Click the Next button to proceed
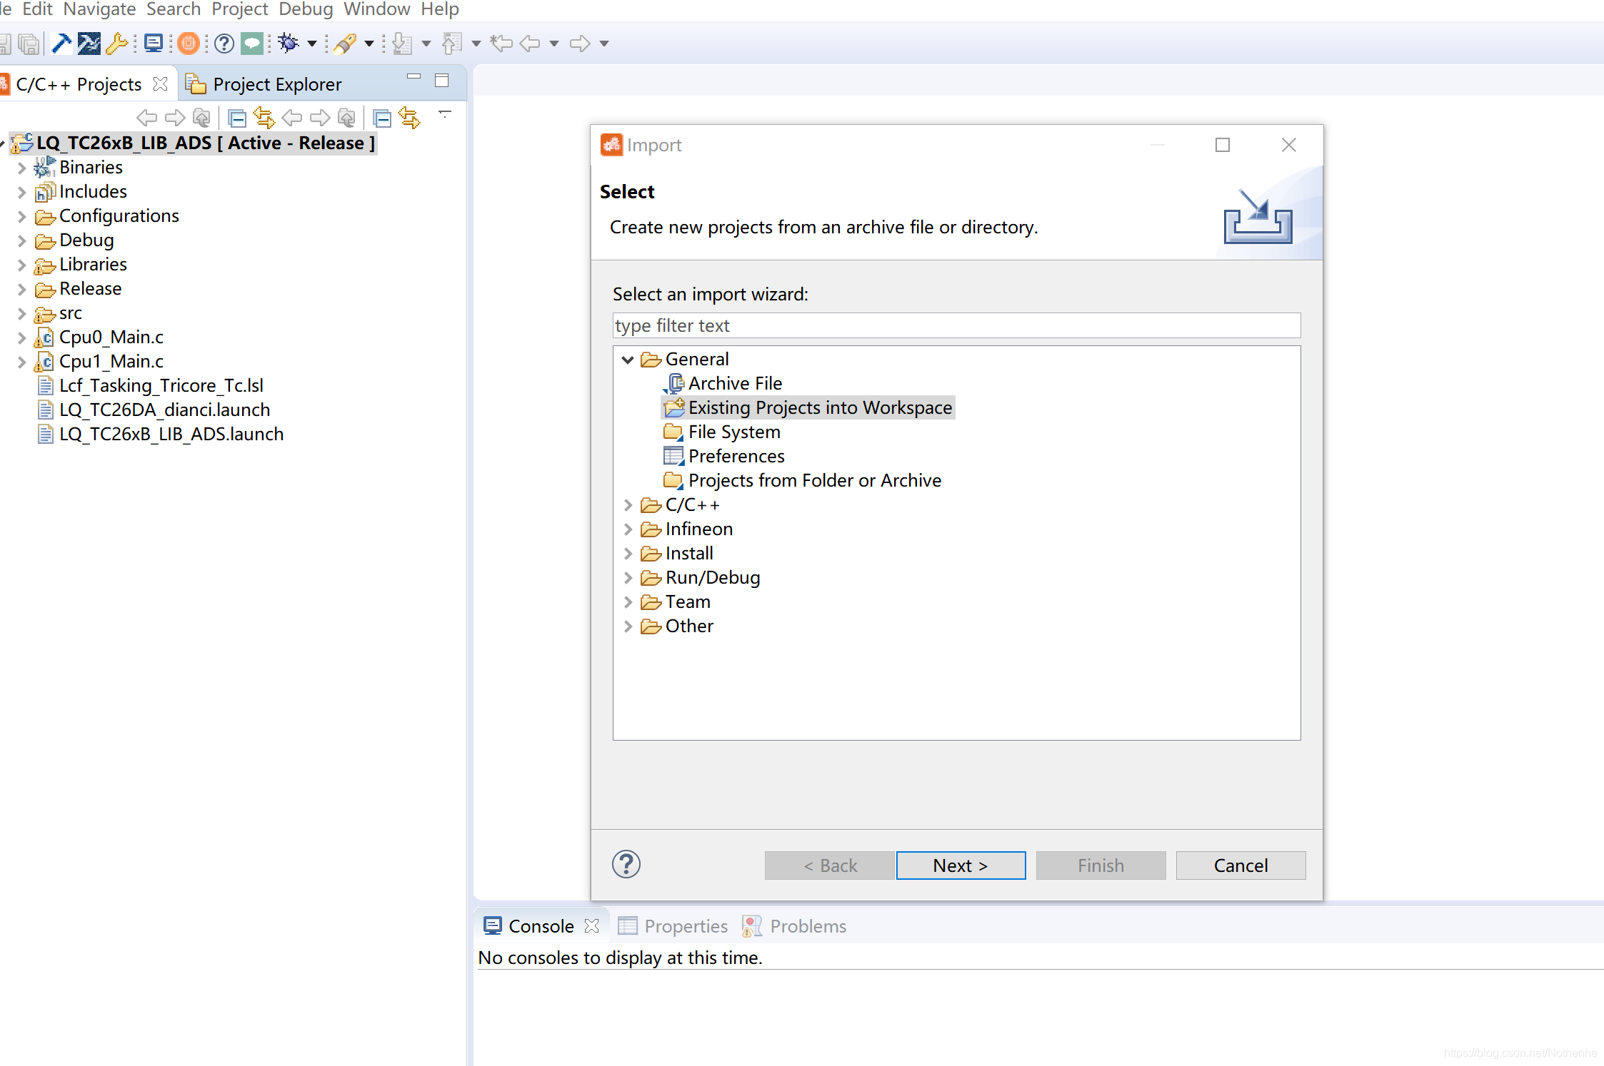 (x=958, y=865)
